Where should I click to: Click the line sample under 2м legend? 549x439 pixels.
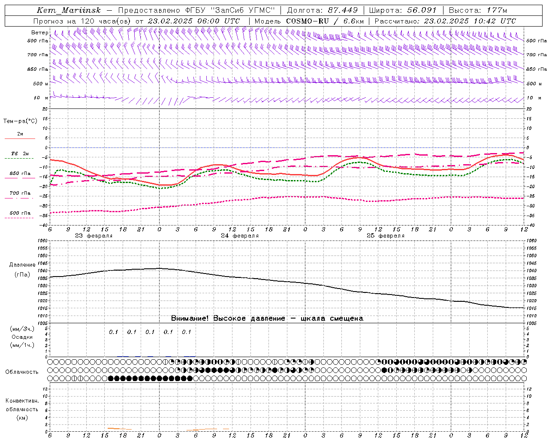point(20,138)
